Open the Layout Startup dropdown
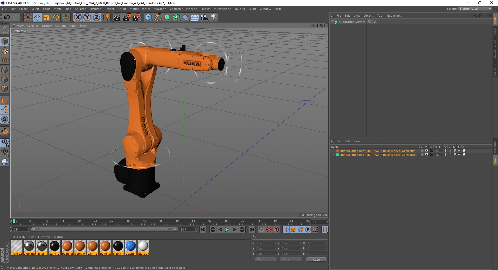The image size is (498, 270). (x=475, y=9)
